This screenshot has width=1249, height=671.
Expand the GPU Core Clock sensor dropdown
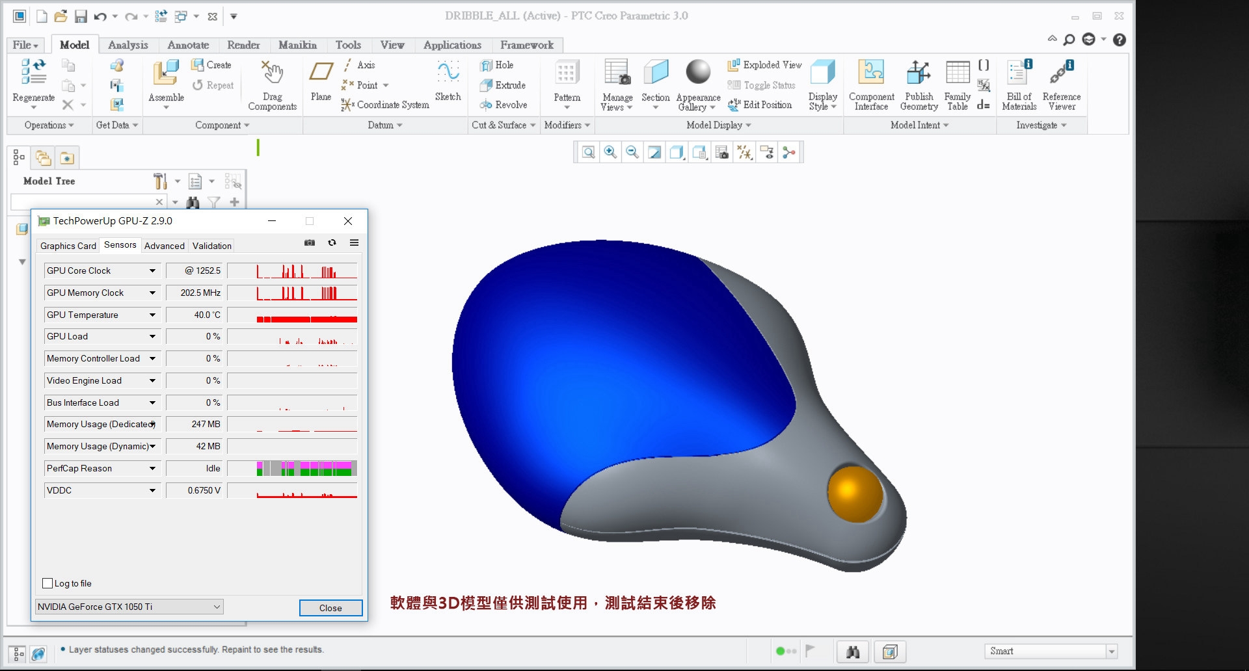coord(152,270)
